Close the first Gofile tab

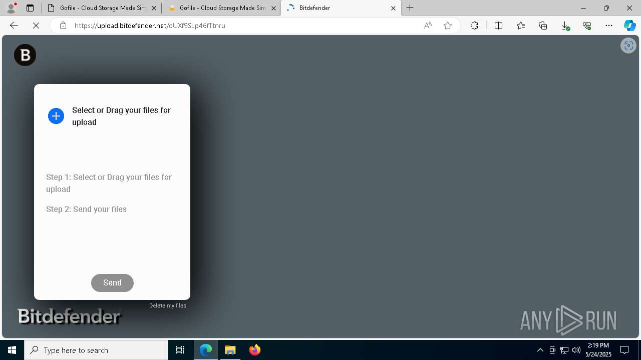point(154,8)
